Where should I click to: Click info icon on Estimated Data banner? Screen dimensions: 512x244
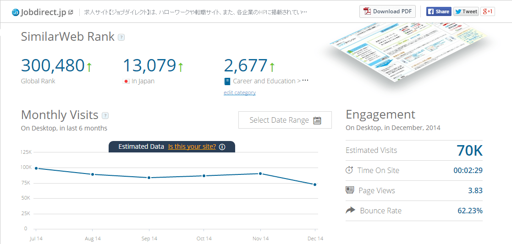pyautogui.click(x=222, y=147)
